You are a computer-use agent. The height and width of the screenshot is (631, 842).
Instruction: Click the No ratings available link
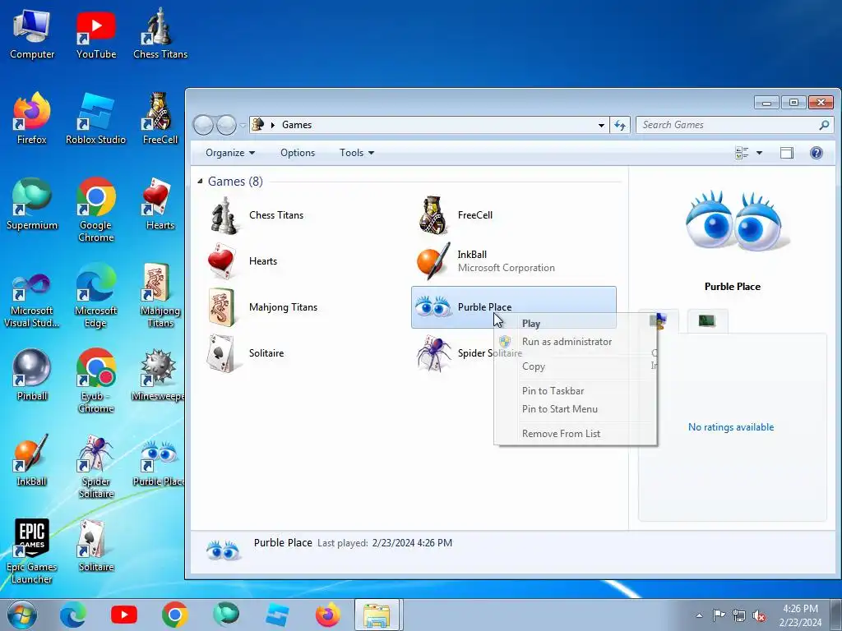(731, 427)
